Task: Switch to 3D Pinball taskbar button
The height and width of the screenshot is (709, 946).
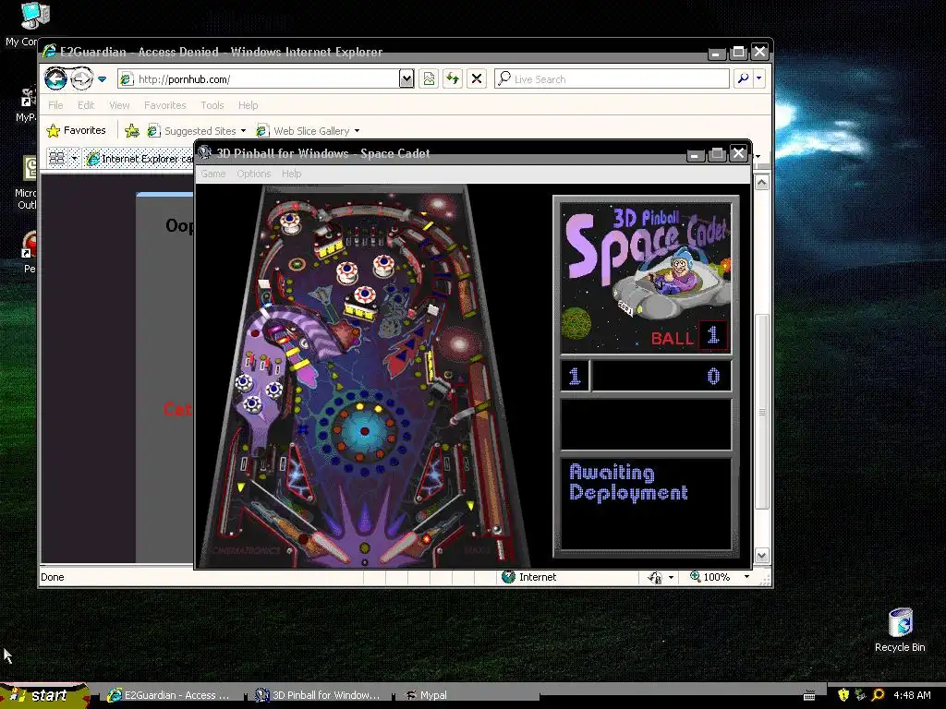Action: [x=319, y=695]
